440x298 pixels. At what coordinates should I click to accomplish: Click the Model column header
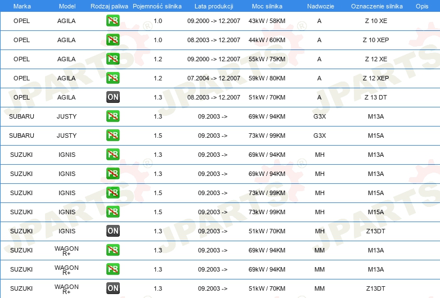(67, 6)
